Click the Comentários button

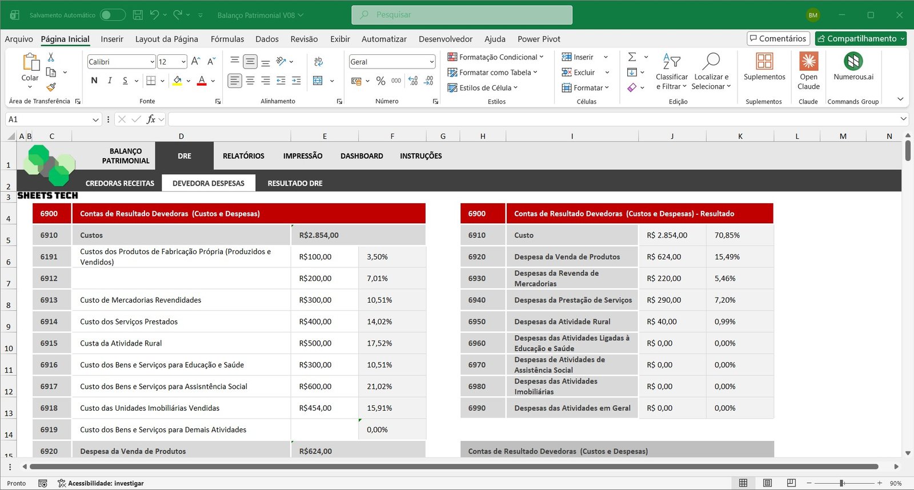[x=777, y=38]
